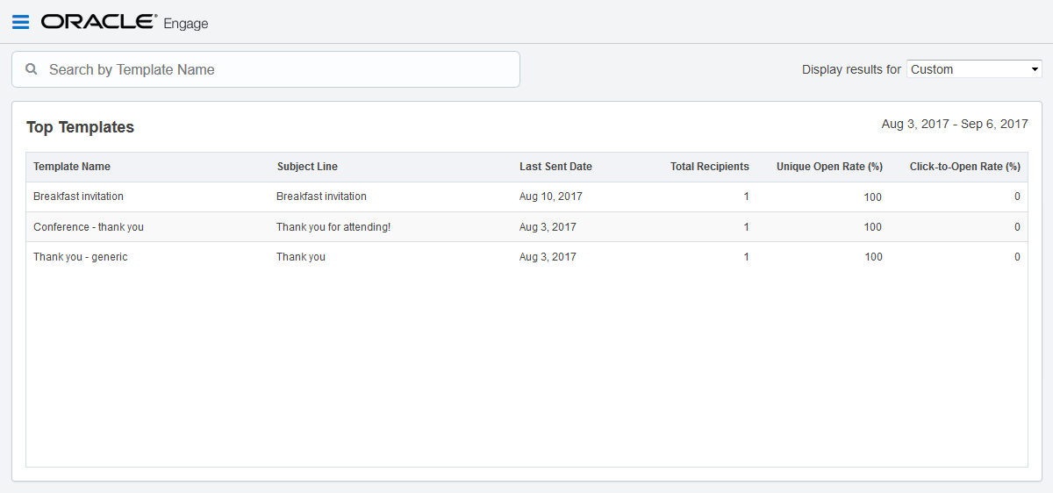Select the Conference - thank you template
Screen dimensions: 1053x493
pyautogui.click(x=88, y=227)
